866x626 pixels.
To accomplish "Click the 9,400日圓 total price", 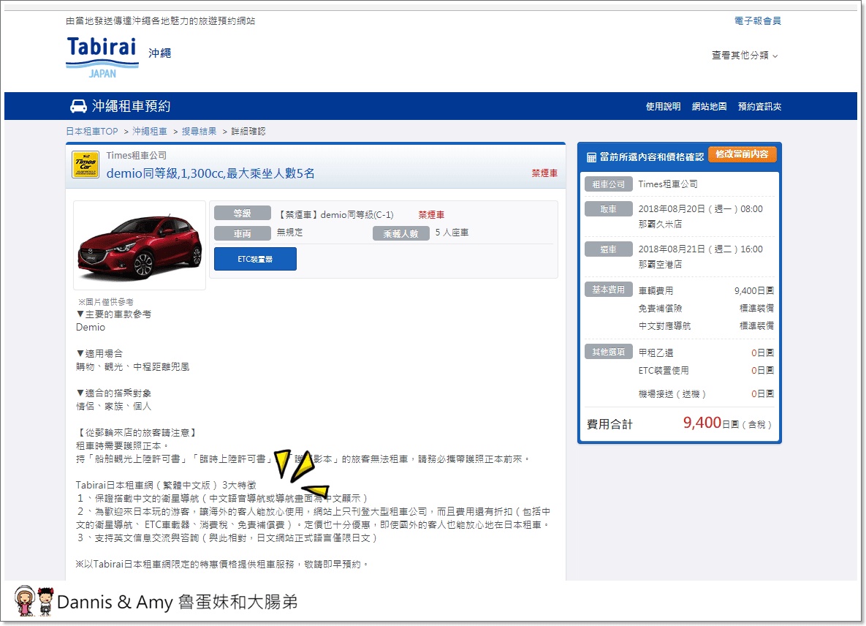I will click(711, 423).
